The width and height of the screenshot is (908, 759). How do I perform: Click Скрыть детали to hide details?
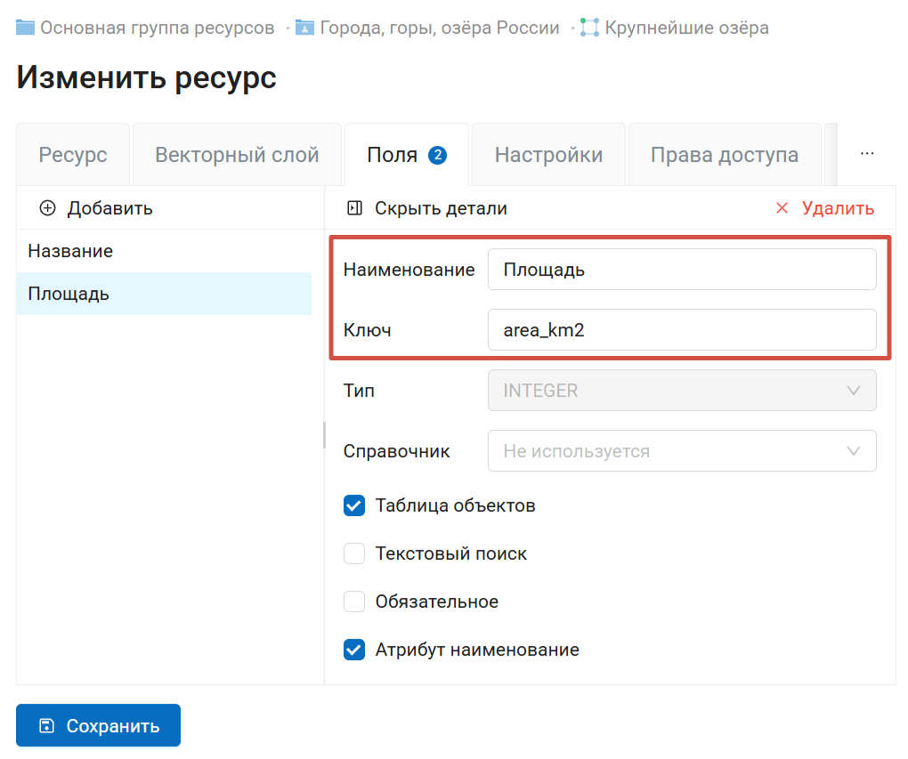(426, 208)
